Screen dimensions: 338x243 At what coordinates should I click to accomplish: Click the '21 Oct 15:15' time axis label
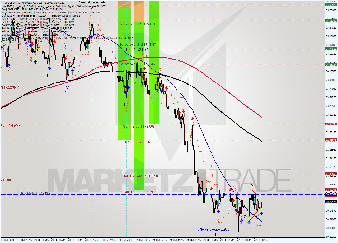tap(194, 240)
